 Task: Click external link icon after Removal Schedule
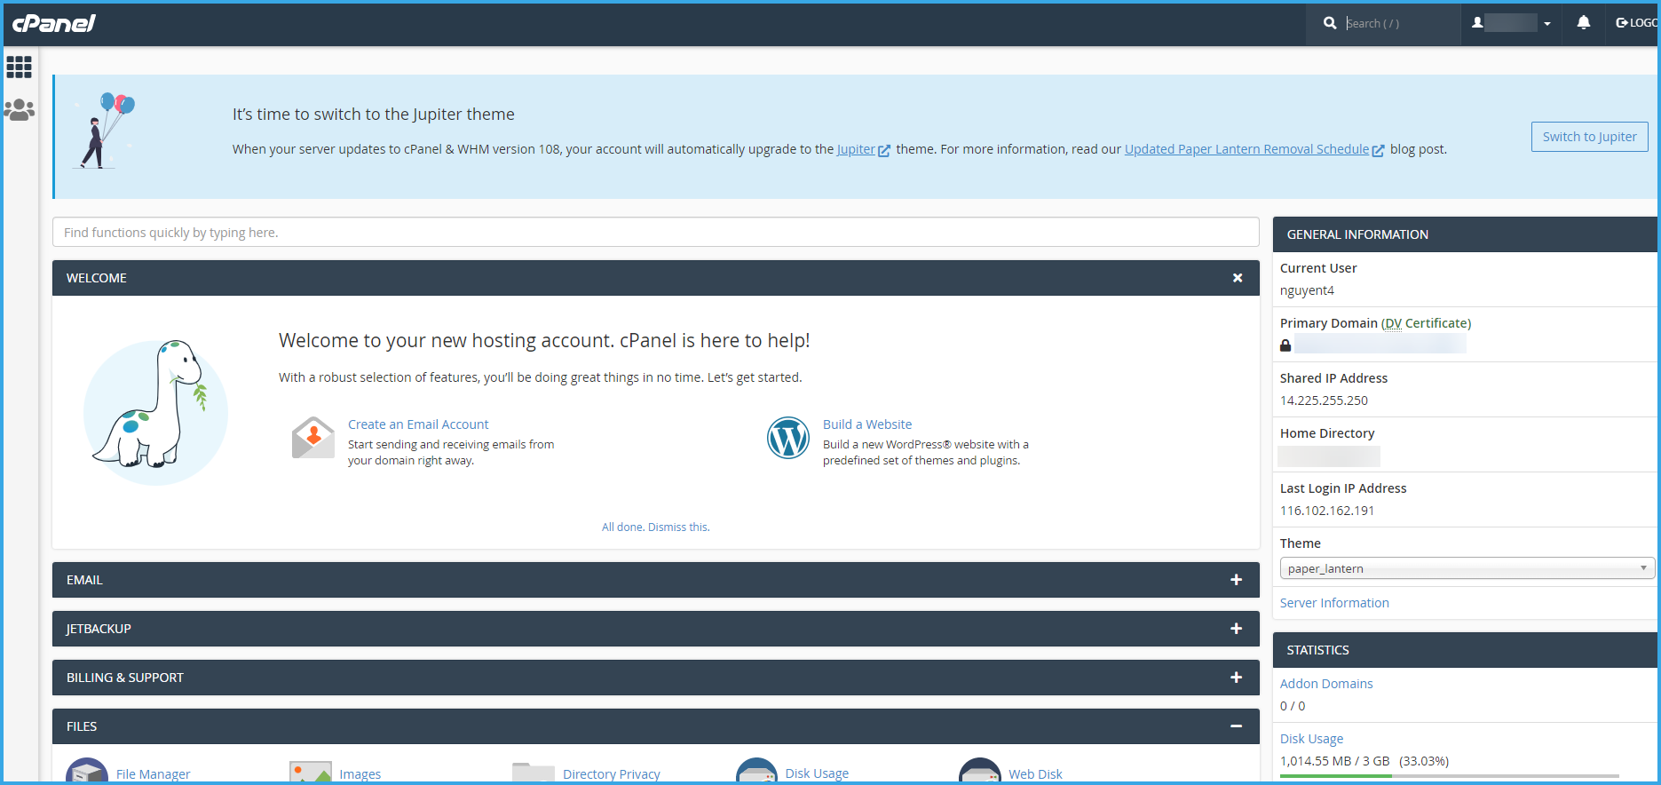click(1378, 151)
